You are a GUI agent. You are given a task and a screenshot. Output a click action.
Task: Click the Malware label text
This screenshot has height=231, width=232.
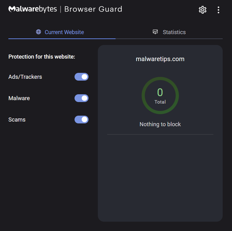pyautogui.click(x=19, y=98)
